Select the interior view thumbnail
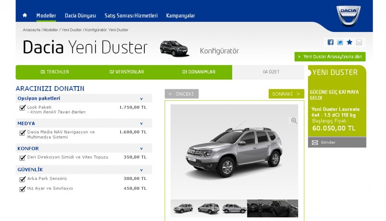 [x=272, y=208]
